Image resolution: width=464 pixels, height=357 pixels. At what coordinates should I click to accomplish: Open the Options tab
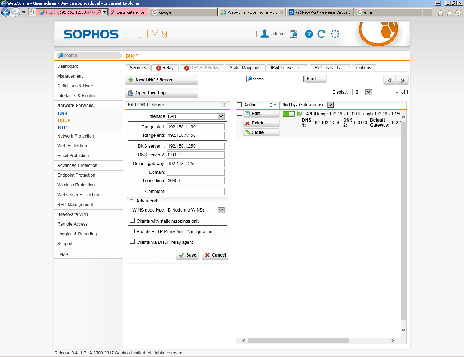[364, 68]
